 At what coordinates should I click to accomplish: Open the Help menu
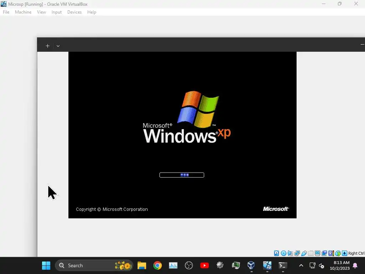[x=92, y=12]
